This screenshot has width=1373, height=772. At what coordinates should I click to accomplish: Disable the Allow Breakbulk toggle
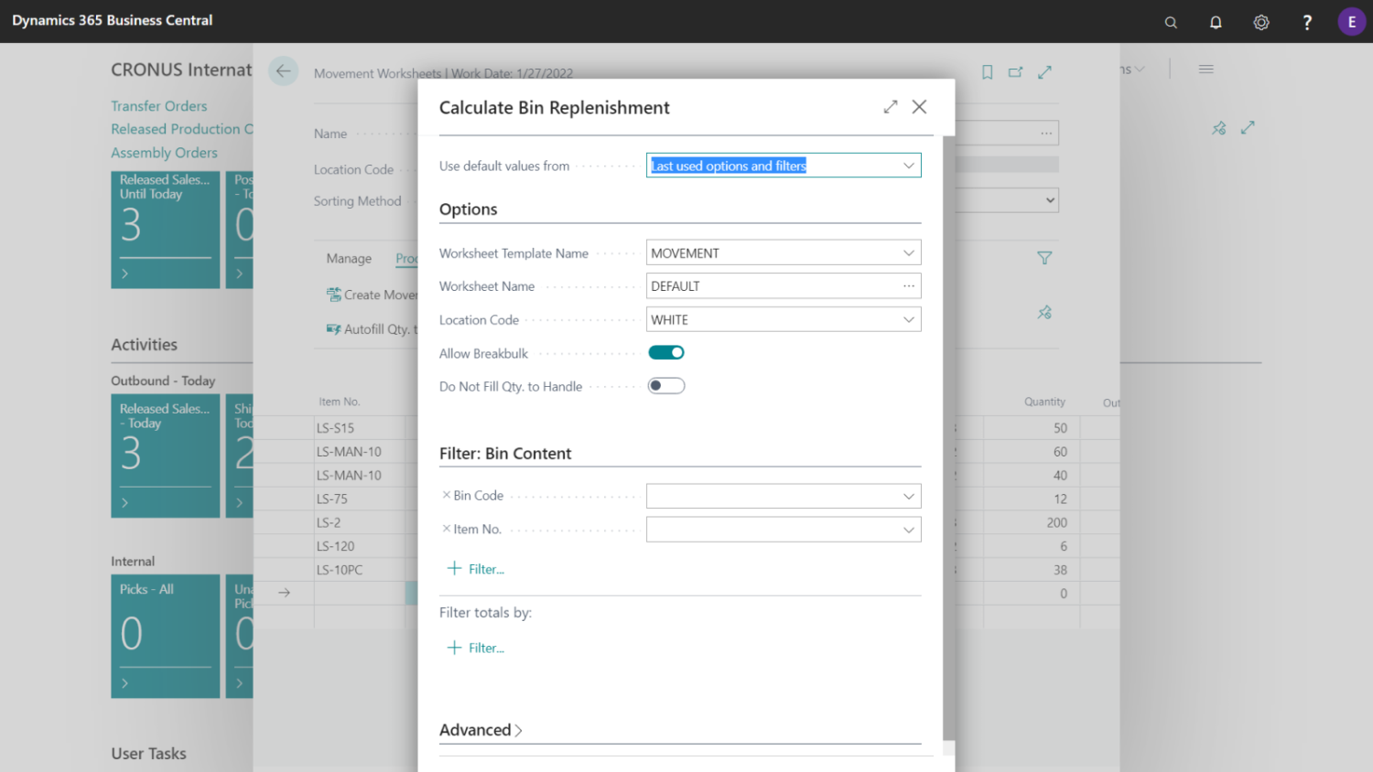click(665, 352)
